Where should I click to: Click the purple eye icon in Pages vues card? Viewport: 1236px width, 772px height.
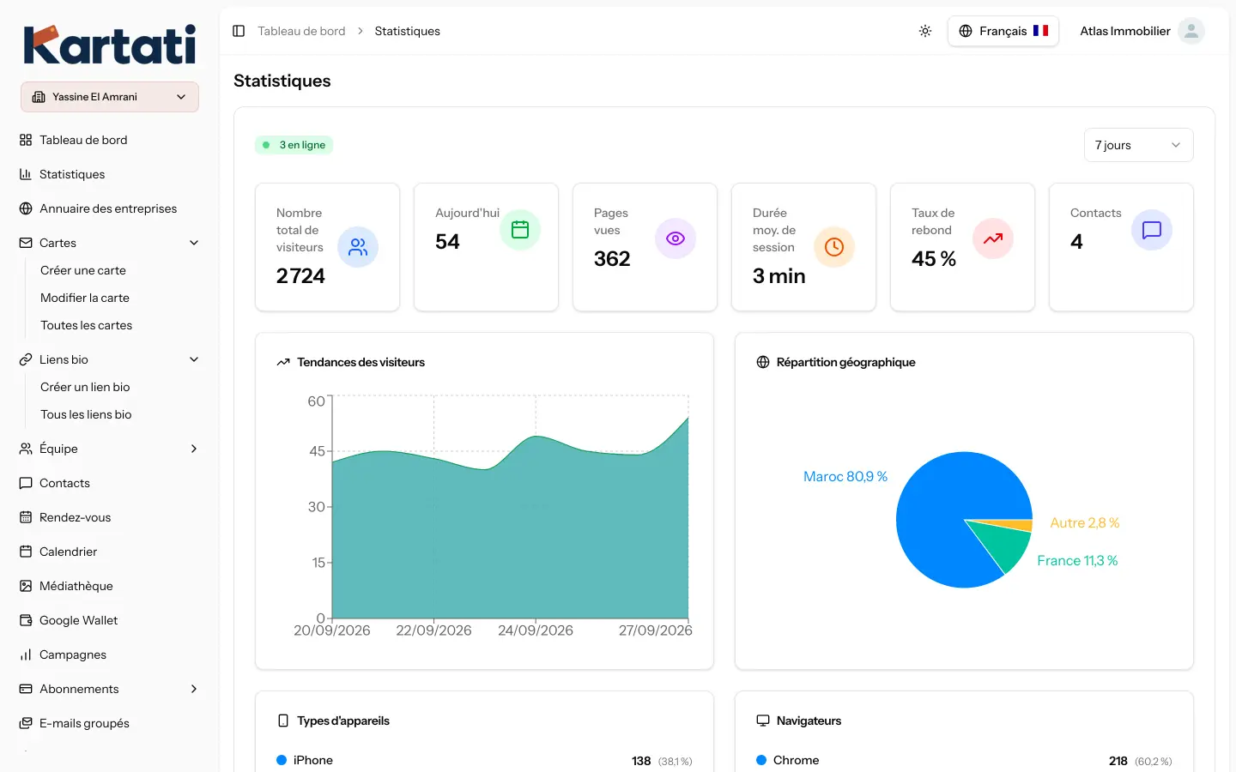676,238
